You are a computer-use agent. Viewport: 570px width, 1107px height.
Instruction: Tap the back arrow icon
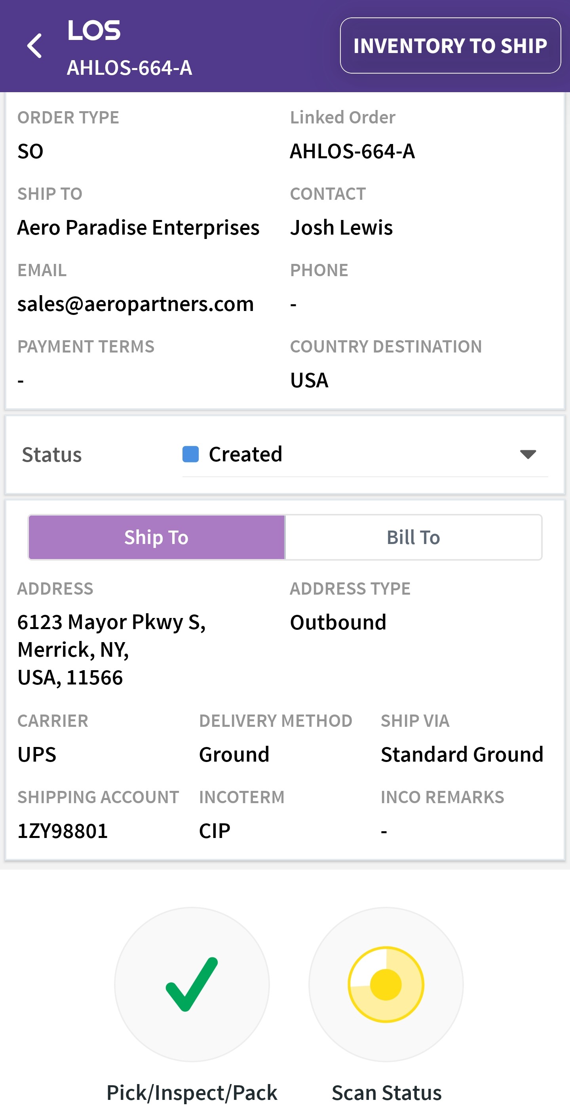click(34, 45)
